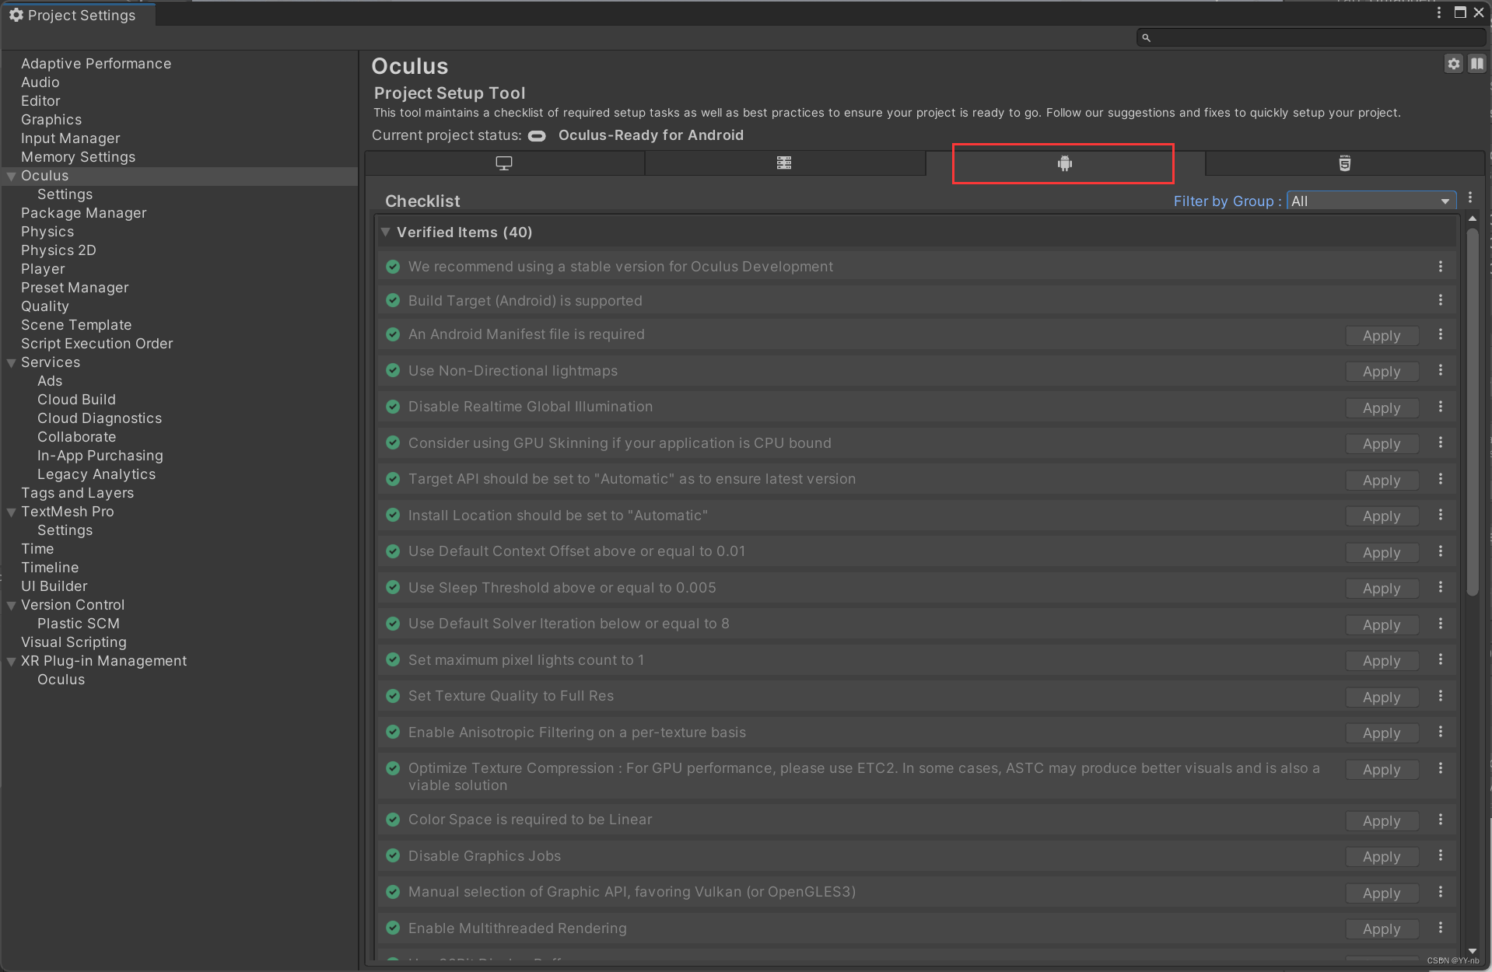Click the scrollbar up arrow
This screenshot has height=972, width=1492.
(1472, 219)
